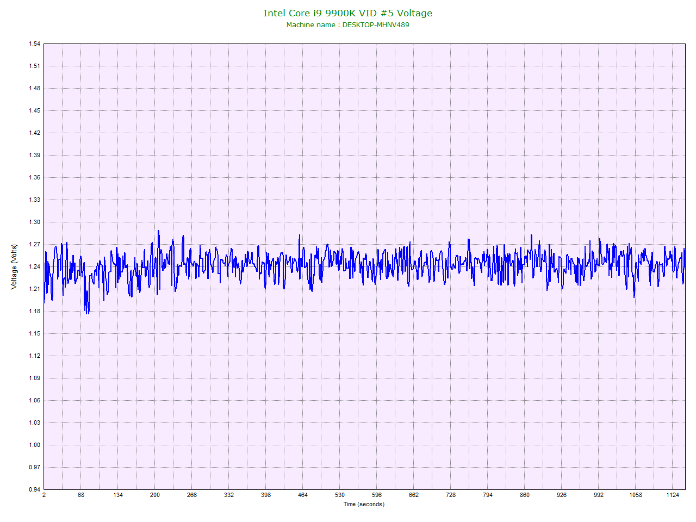Screen dimensions: 696x522
Task: Pick the 1.00 voltage tick label
Action: 35,445
